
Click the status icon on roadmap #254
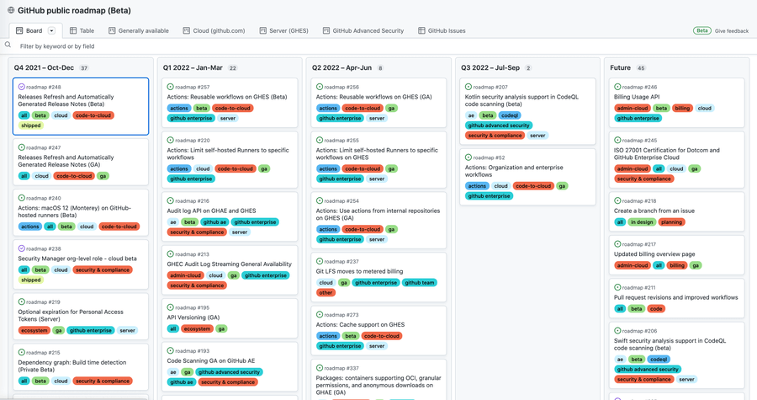320,200
